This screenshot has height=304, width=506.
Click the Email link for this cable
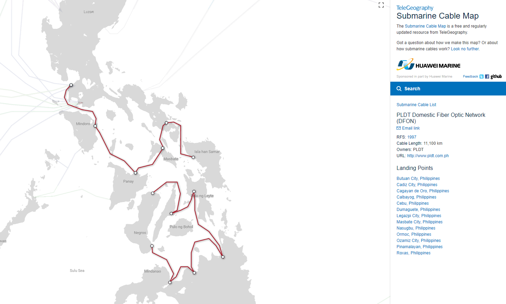tap(411, 128)
